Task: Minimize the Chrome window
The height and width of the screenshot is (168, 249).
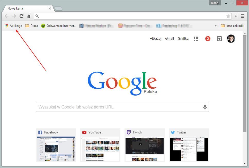Action: coord(226,3)
